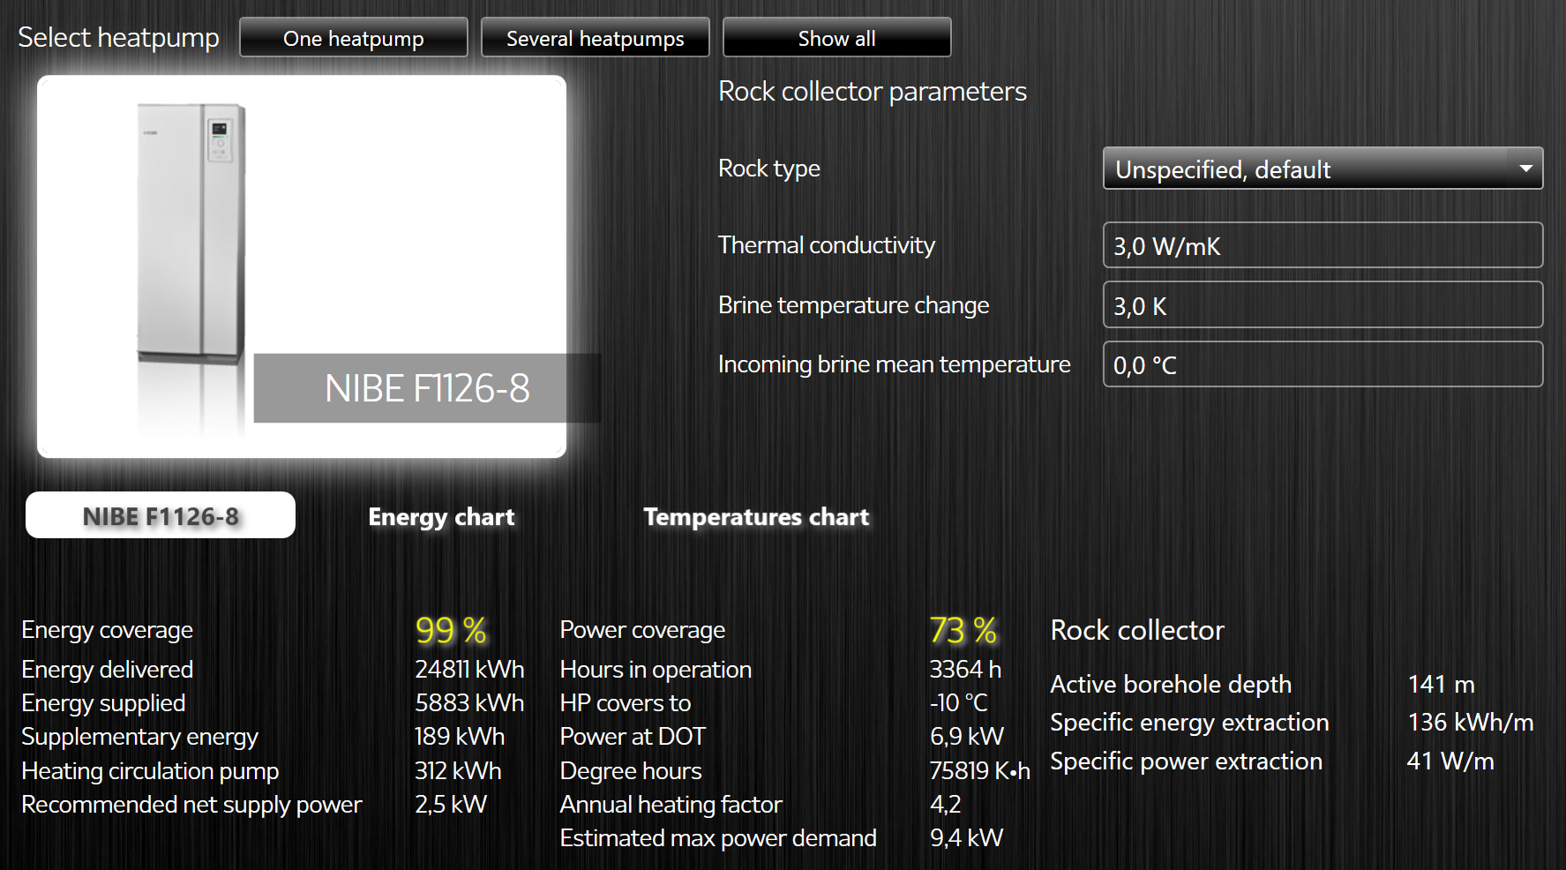The width and height of the screenshot is (1566, 870).
Task: Open the Rock type dropdown
Action: click(x=1322, y=169)
